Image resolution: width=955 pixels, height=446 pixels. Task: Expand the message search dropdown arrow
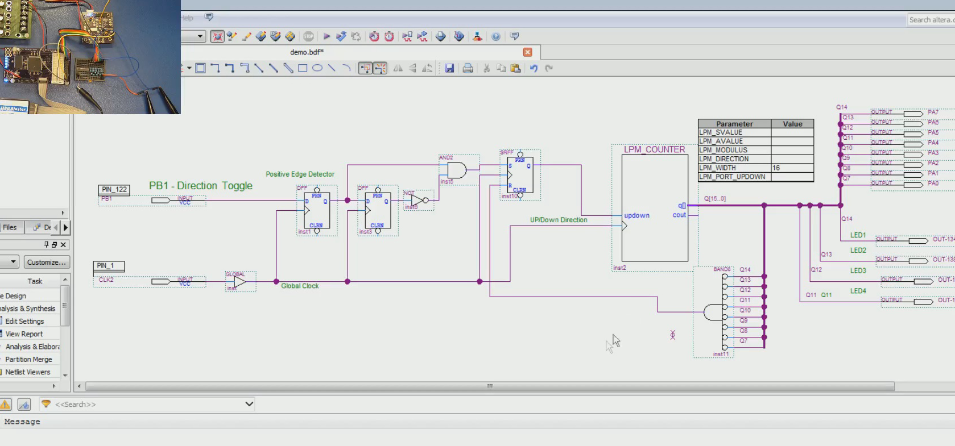click(x=249, y=404)
